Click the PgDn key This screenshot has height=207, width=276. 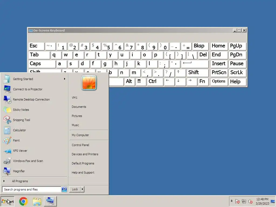pos(237,55)
